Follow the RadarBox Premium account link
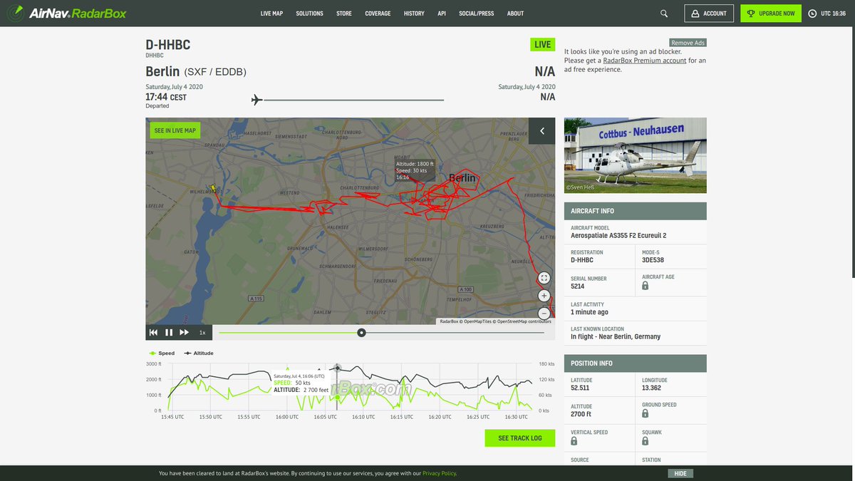 pyautogui.click(x=645, y=61)
